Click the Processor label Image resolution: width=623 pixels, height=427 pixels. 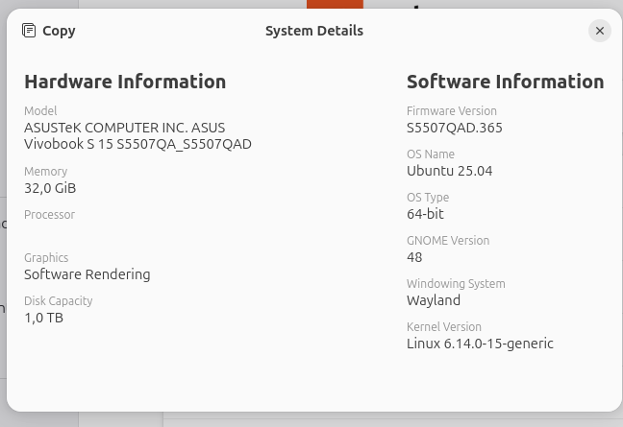[x=49, y=215]
